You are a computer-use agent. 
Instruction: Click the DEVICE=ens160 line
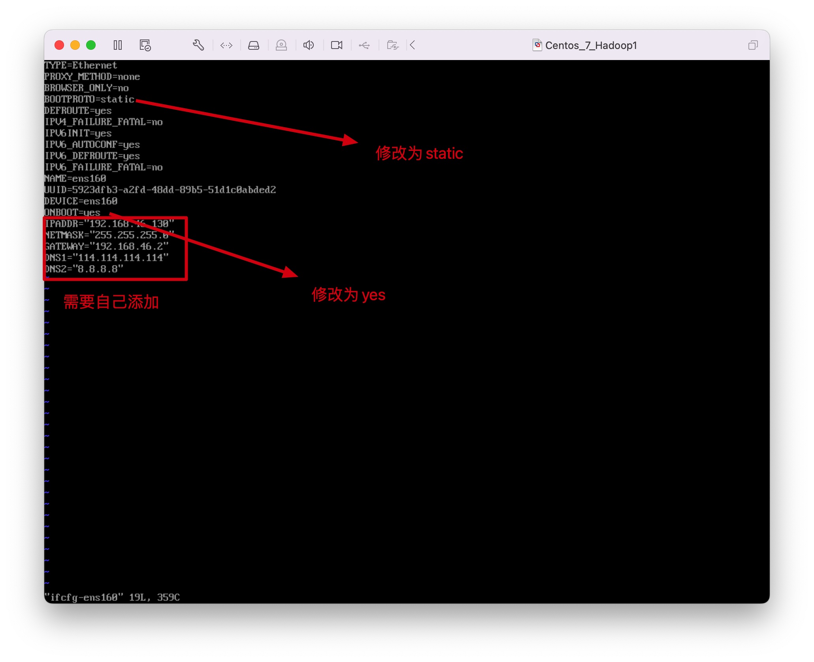tap(81, 201)
